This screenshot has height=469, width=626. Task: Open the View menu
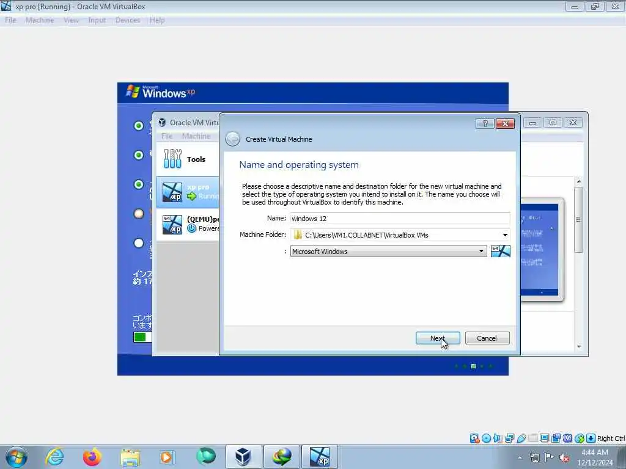[71, 20]
